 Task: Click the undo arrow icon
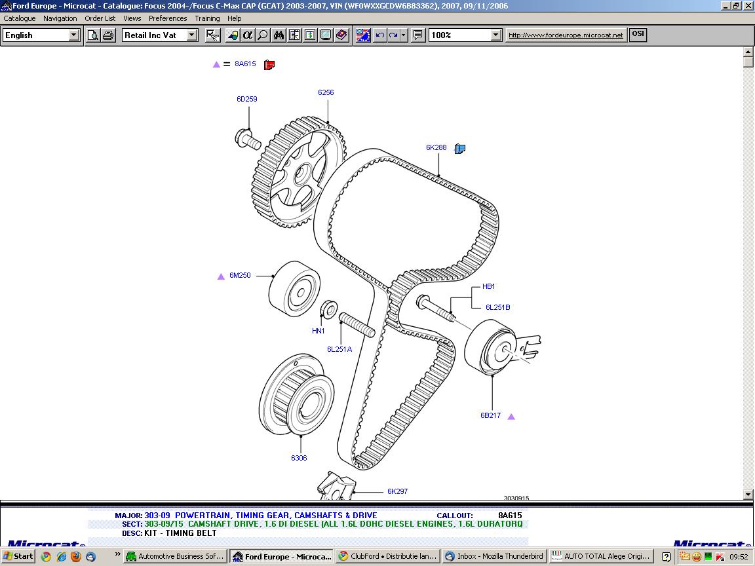point(379,35)
